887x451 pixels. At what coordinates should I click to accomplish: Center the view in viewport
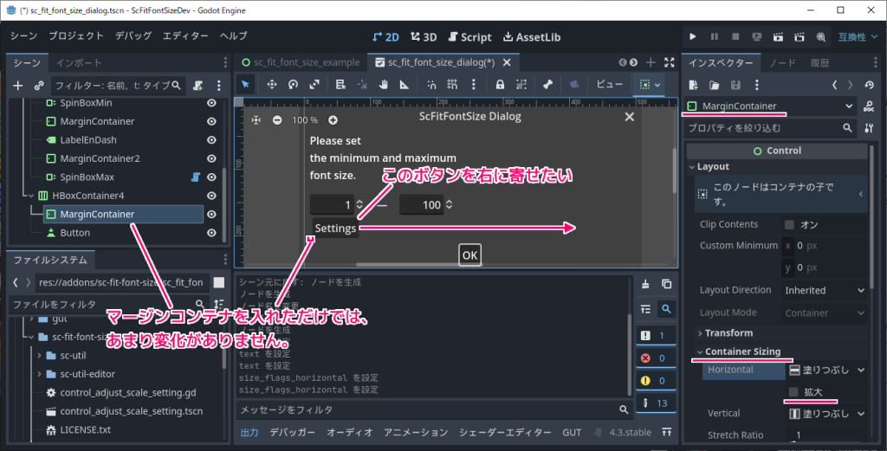coord(256,119)
